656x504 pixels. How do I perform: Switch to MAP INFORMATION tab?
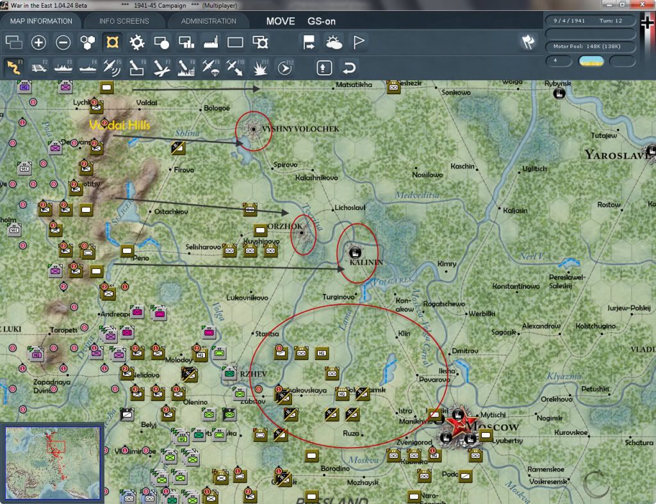click(x=41, y=21)
